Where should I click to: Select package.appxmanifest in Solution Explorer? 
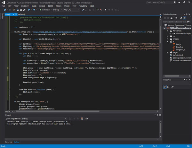point(182,58)
